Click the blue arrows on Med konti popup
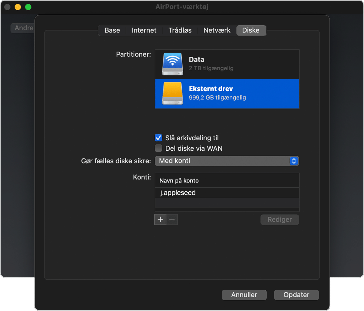364x311 pixels. [293, 161]
